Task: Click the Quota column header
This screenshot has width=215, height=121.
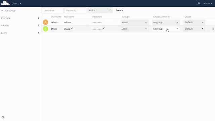Action: (188, 16)
